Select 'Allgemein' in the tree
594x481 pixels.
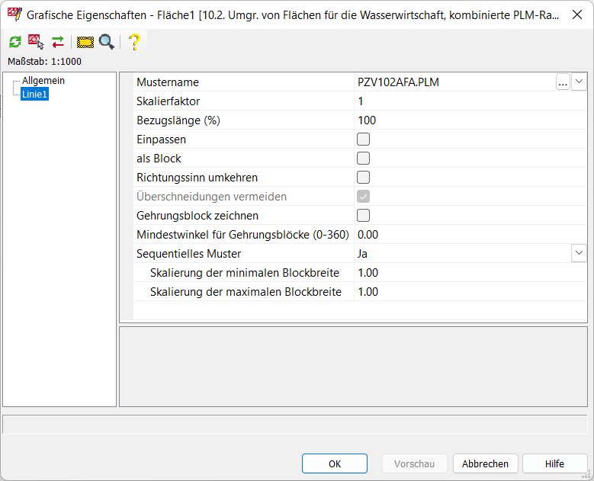pyautogui.click(x=43, y=81)
